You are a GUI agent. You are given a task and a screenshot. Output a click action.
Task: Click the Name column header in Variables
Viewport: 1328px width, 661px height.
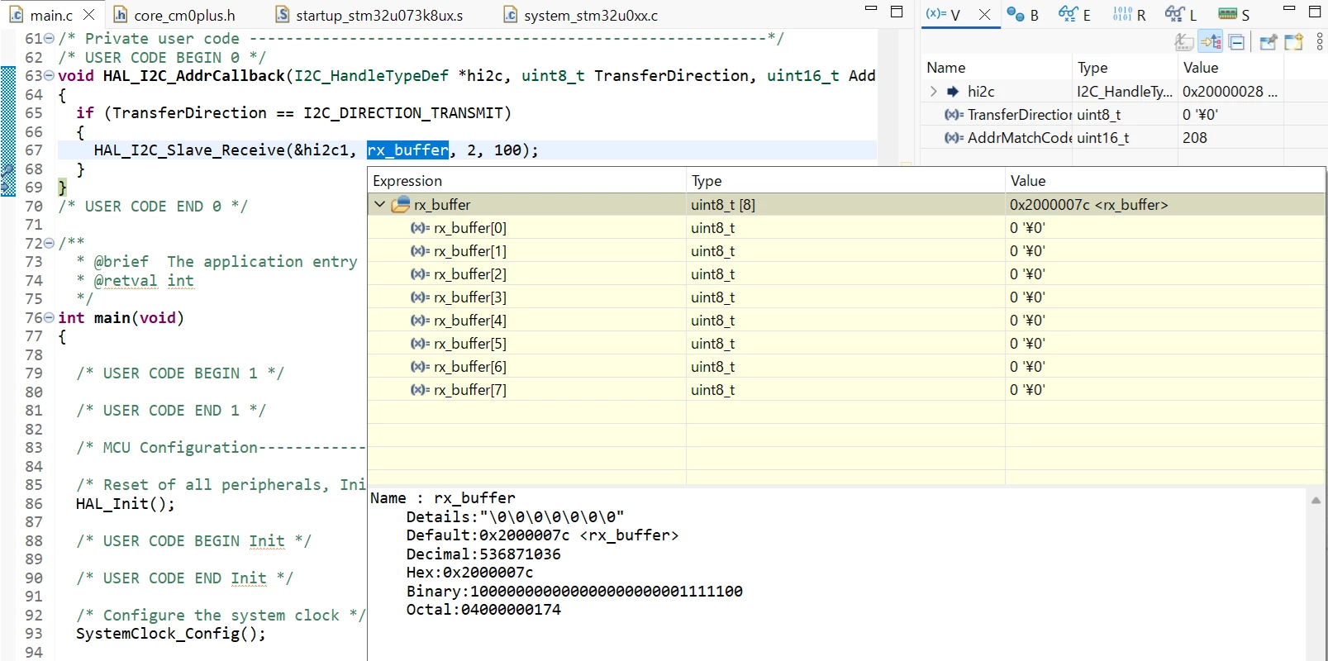pyautogui.click(x=996, y=68)
